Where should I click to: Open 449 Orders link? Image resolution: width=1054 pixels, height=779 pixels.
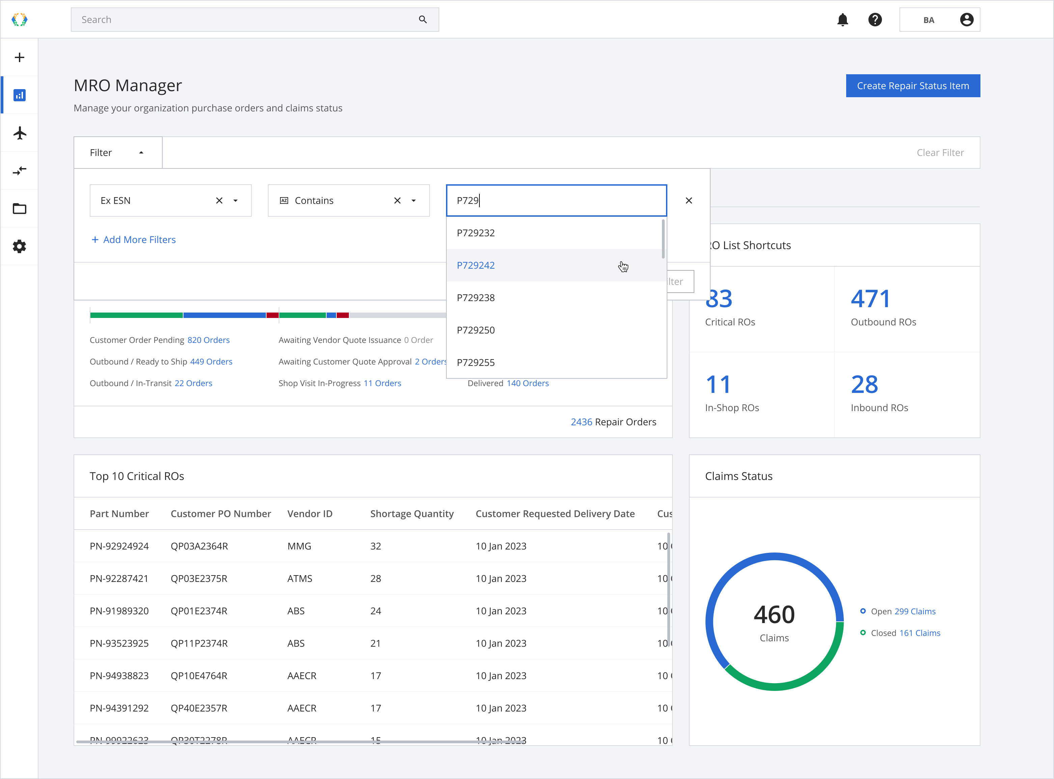point(211,362)
